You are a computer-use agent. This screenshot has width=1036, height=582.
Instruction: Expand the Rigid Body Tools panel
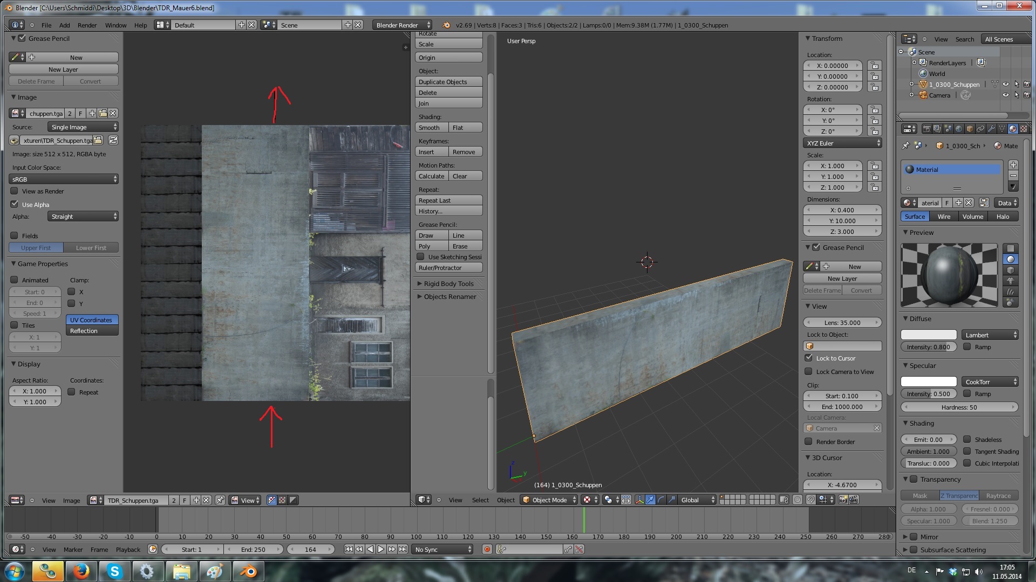tap(448, 284)
